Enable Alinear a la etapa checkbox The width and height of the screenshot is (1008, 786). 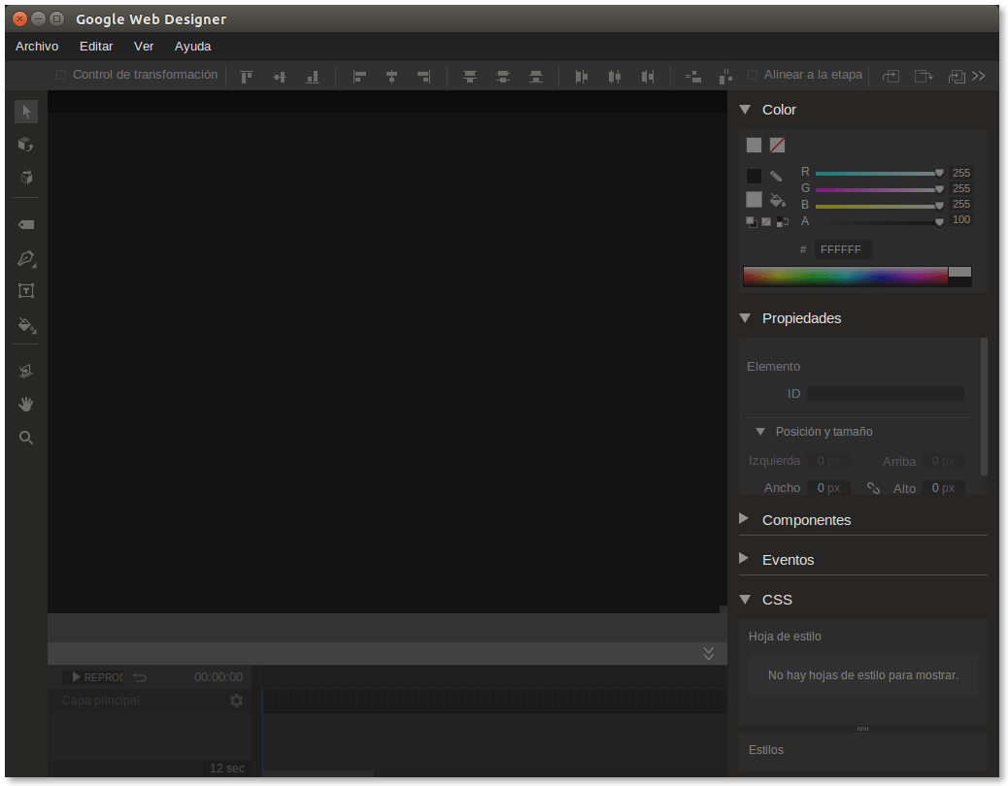click(753, 75)
